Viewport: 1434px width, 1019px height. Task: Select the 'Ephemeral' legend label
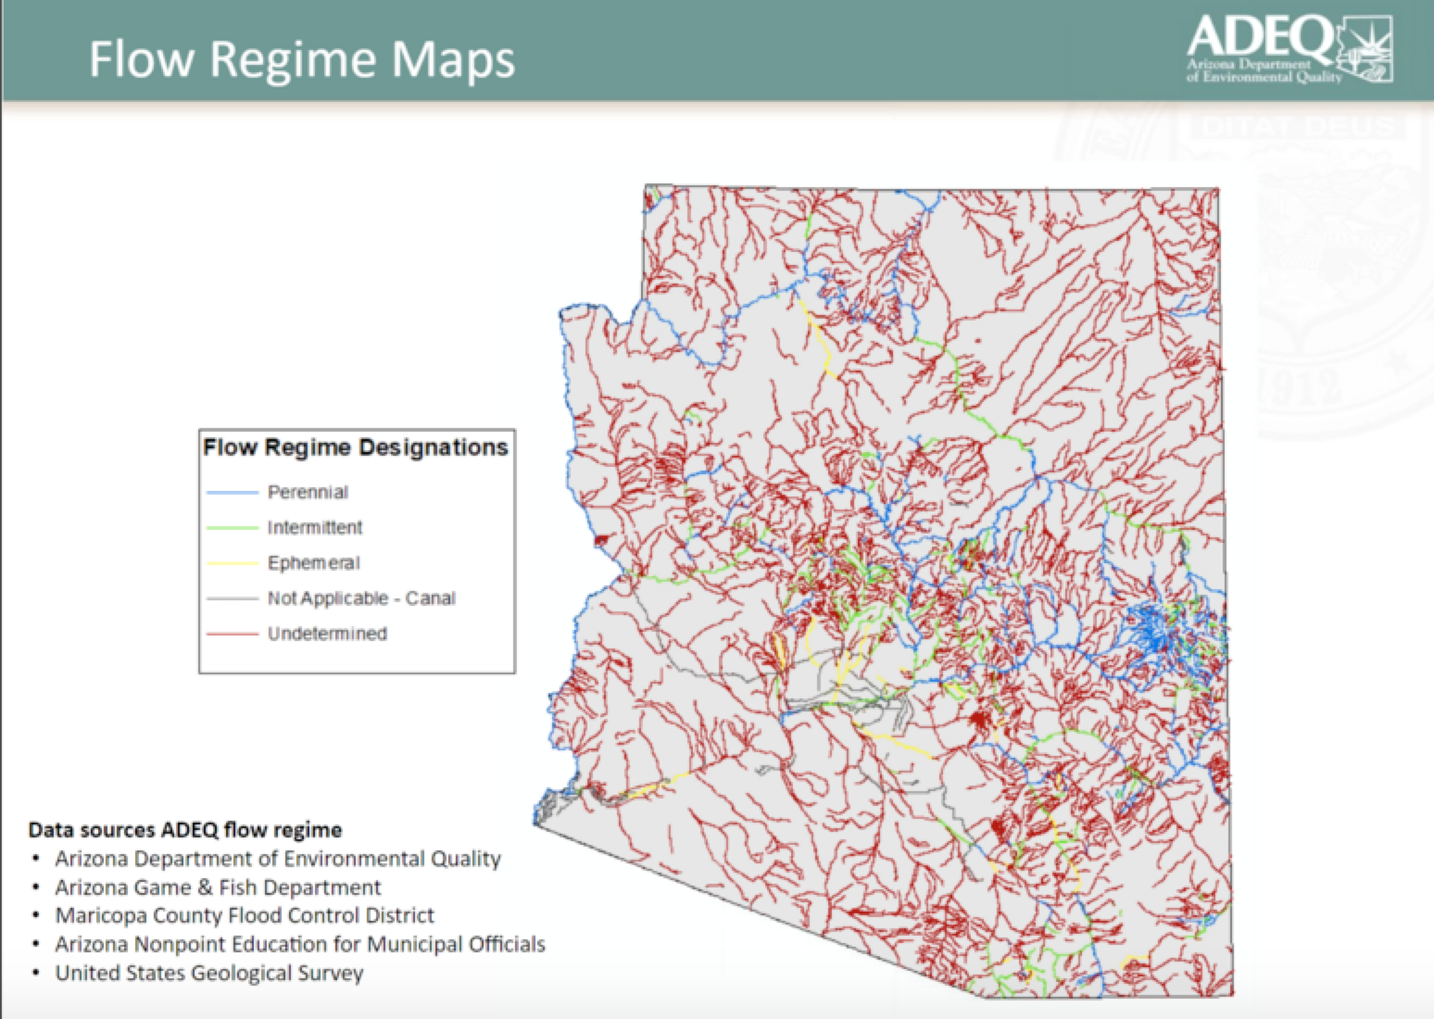tap(313, 562)
